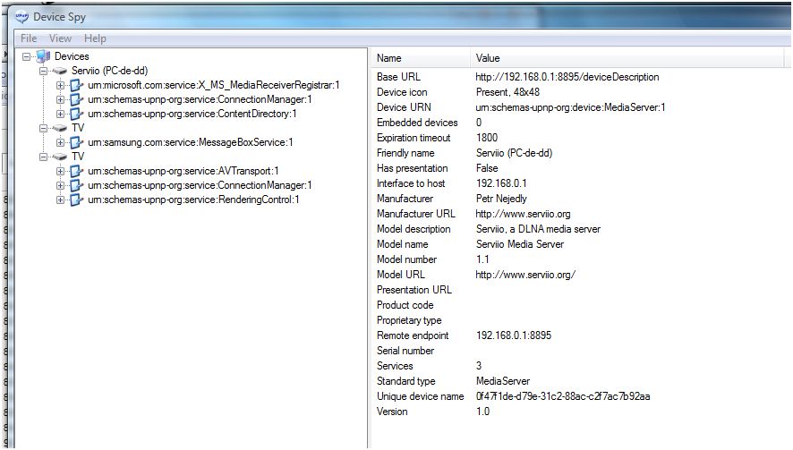Expand the AVTransport:1 service node
Viewport: 793px width, 450px height.
point(60,171)
